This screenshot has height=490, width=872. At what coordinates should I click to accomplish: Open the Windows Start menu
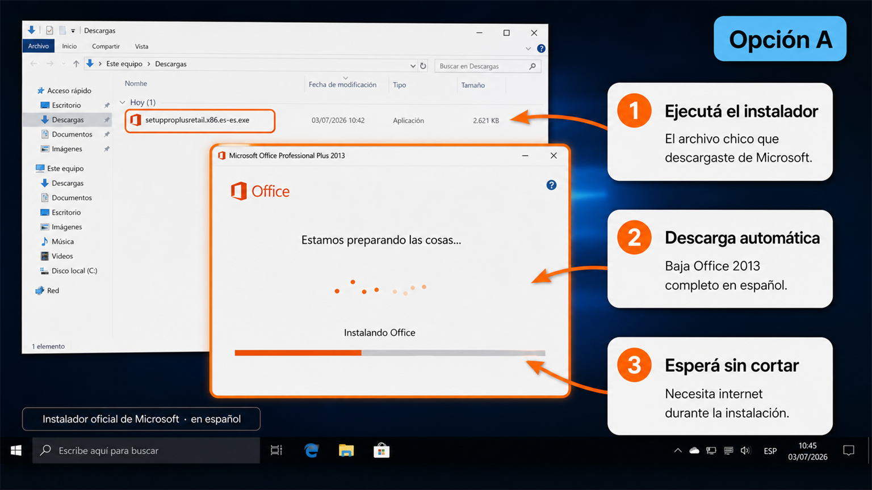coord(16,450)
